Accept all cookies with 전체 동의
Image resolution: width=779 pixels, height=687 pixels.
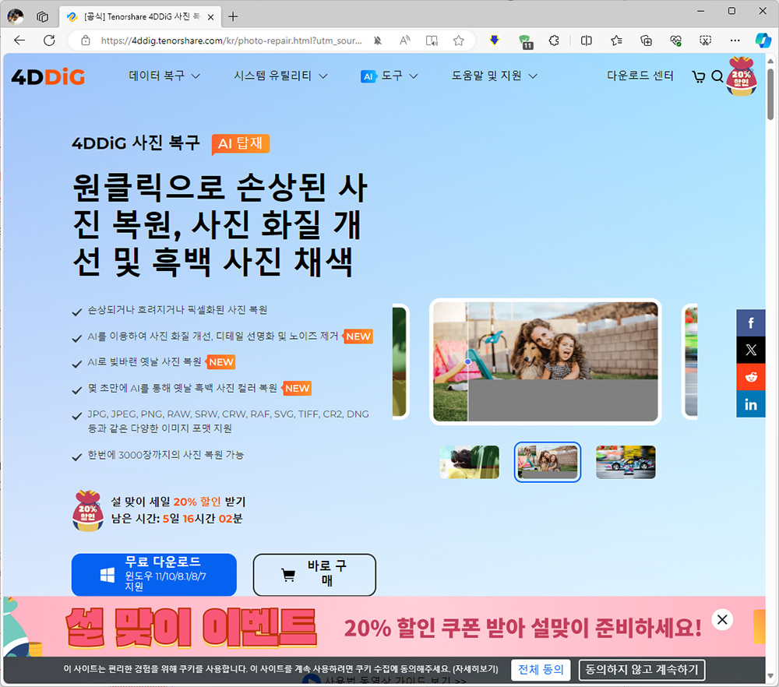click(541, 670)
